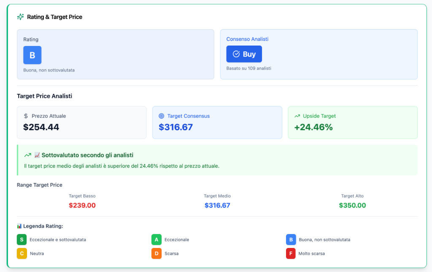Click the Consenso Analisti label
This screenshot has width=432, height=272.
coord(247,39)
